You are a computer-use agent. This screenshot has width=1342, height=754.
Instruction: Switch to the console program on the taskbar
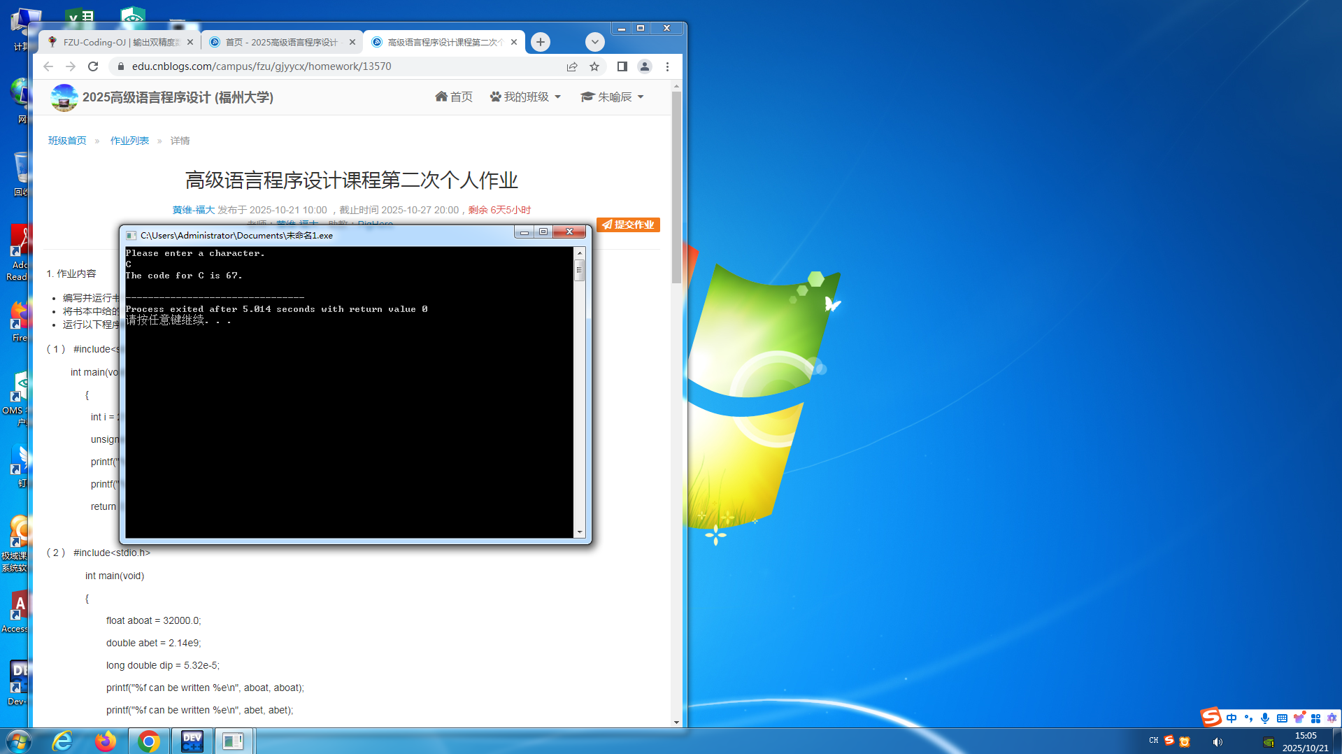tap(234, 741)
